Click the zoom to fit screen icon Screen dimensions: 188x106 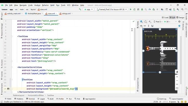pos(177,88)
